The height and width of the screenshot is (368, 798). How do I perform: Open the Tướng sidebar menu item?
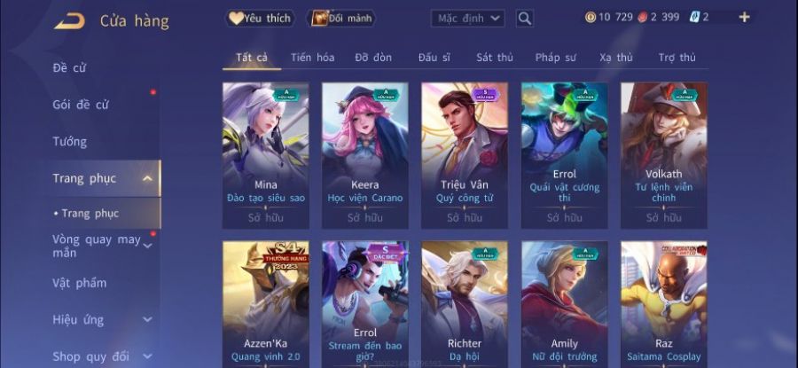[70, 142]
